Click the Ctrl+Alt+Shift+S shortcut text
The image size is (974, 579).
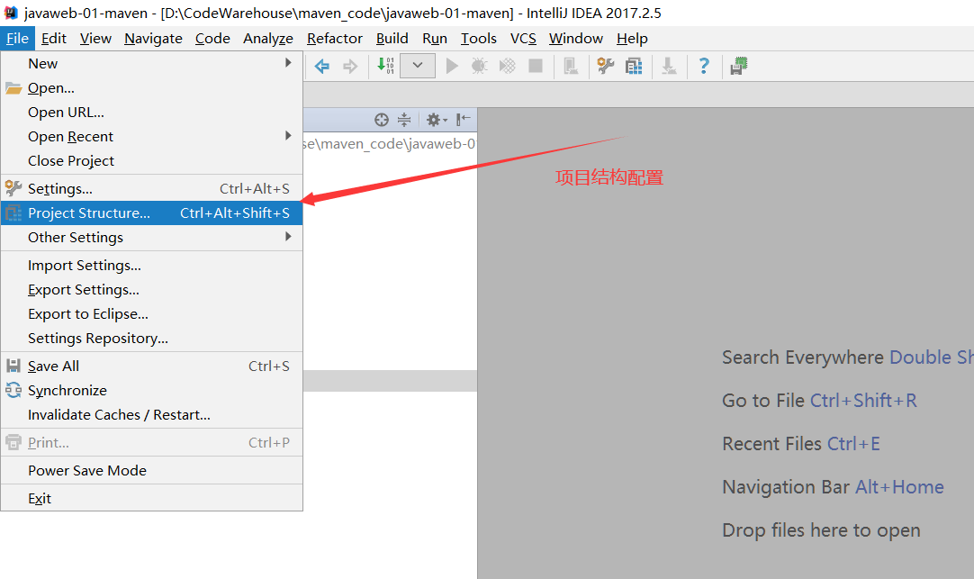coord(235,213)
